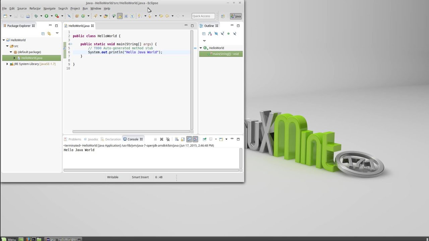Open the Package Explorer View Menu arrow
Image resolution: width=429 pixels, height=241 pixels.
click(x=57, y=33)
